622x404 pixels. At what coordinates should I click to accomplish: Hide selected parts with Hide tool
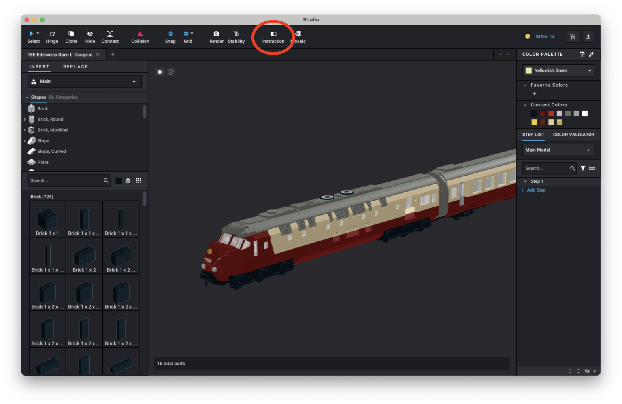[x=90, y=36]
